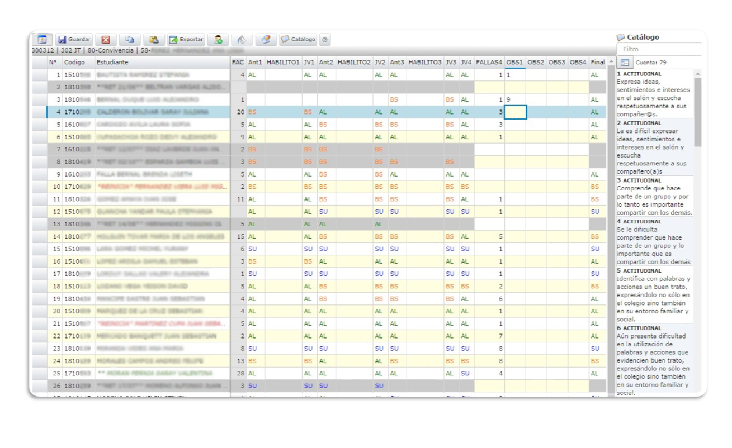The image size is (732, 448).
Task: Click row number 20 in the grid
Action: point(54,311)
